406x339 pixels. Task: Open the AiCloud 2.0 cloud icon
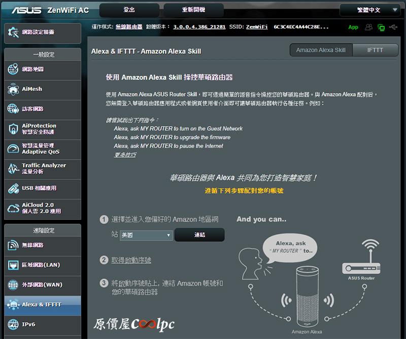13,208
